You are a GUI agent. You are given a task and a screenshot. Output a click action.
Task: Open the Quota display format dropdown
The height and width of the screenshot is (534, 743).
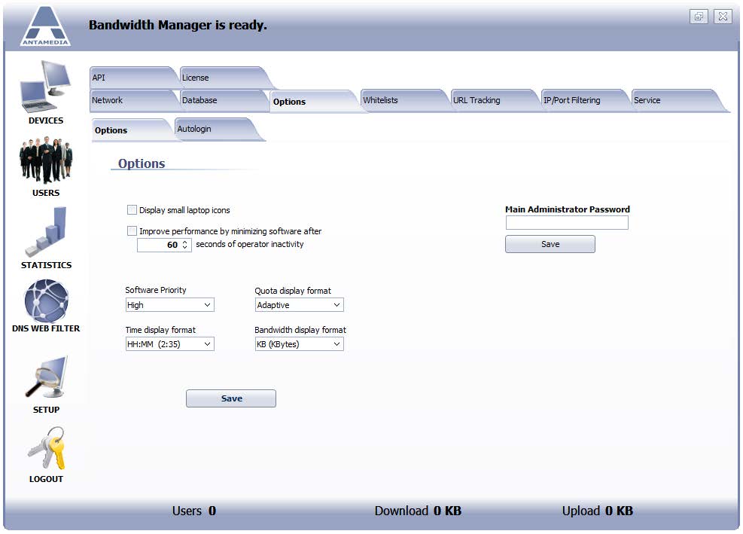click(x=299, y=305)
